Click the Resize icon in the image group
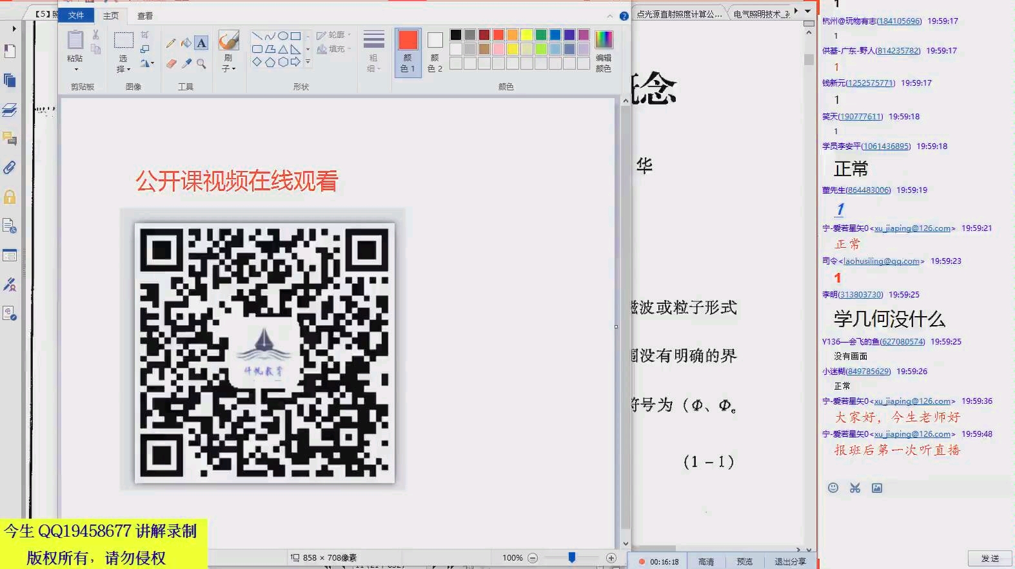The image size is (1015, 569). tap(145, 49)
